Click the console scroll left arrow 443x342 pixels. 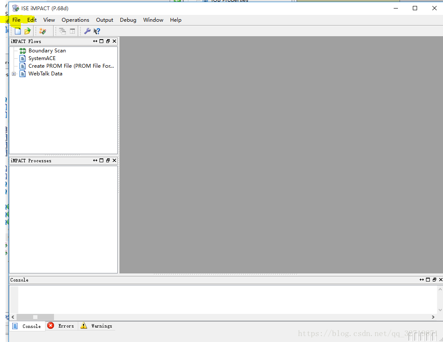pyautogui.click(x=13, y=317)
